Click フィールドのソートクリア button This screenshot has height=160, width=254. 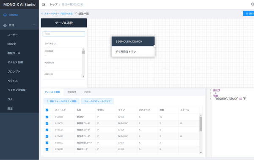(x=97, y=101)
